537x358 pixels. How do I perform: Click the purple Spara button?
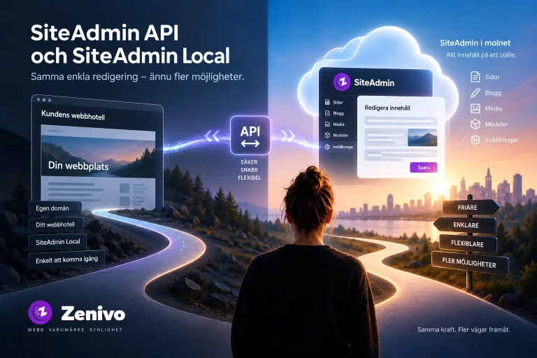point(423,168)
